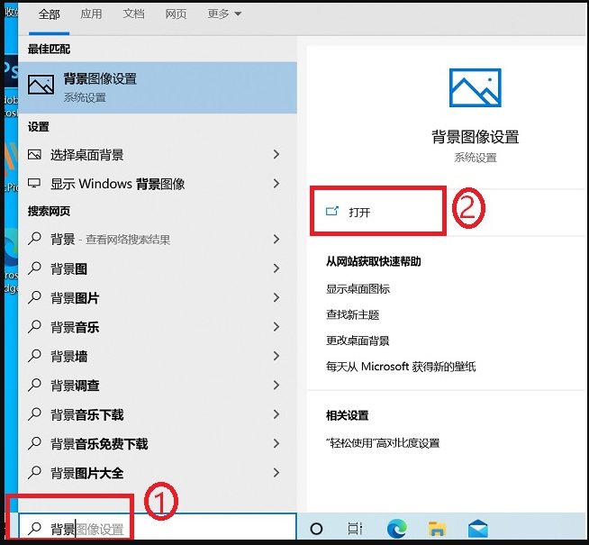Expand the 显示 Windows 背景图像 arrow
Image resolution: width=589 pixels, height=545 pixels.
pyautogui.click(x=276, y=184)
